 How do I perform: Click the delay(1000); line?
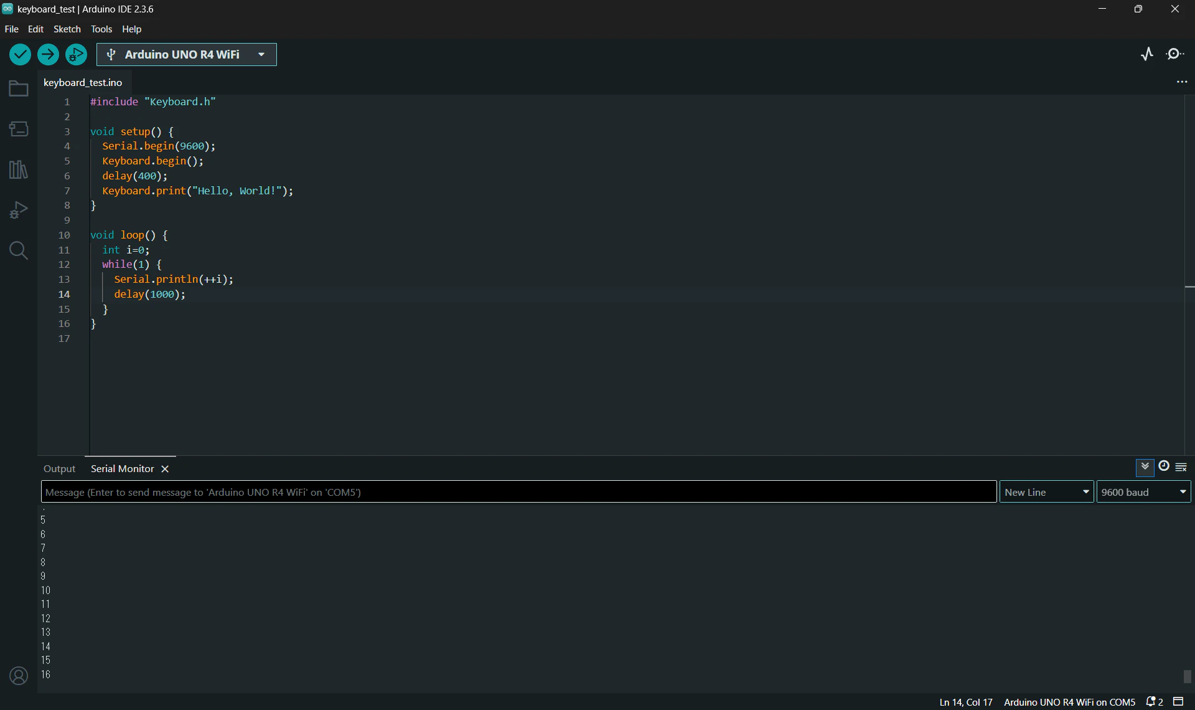click(150, 295)
